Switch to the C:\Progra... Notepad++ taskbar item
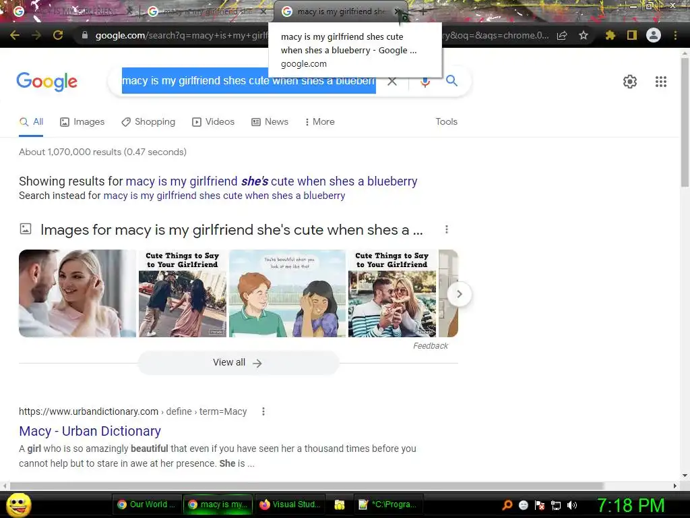Image resolution: width=690 pixels, height=518 pixels. point(387,505)
